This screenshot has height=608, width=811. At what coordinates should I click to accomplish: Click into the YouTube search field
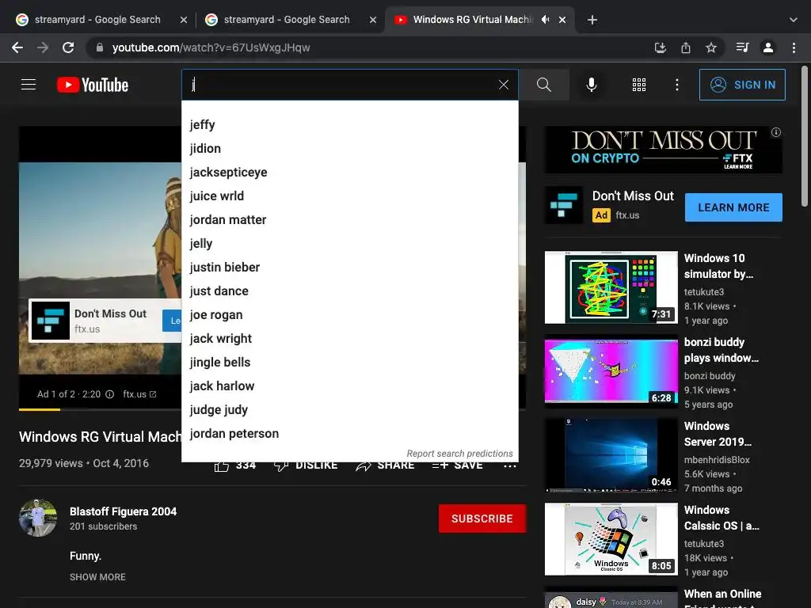[341, 85]
